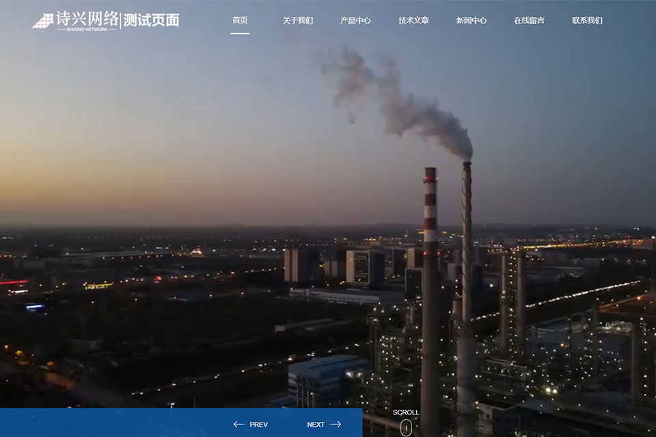656x437 pixels.
Task: Click the SCROLL text label
Action: tap(406, 412)
